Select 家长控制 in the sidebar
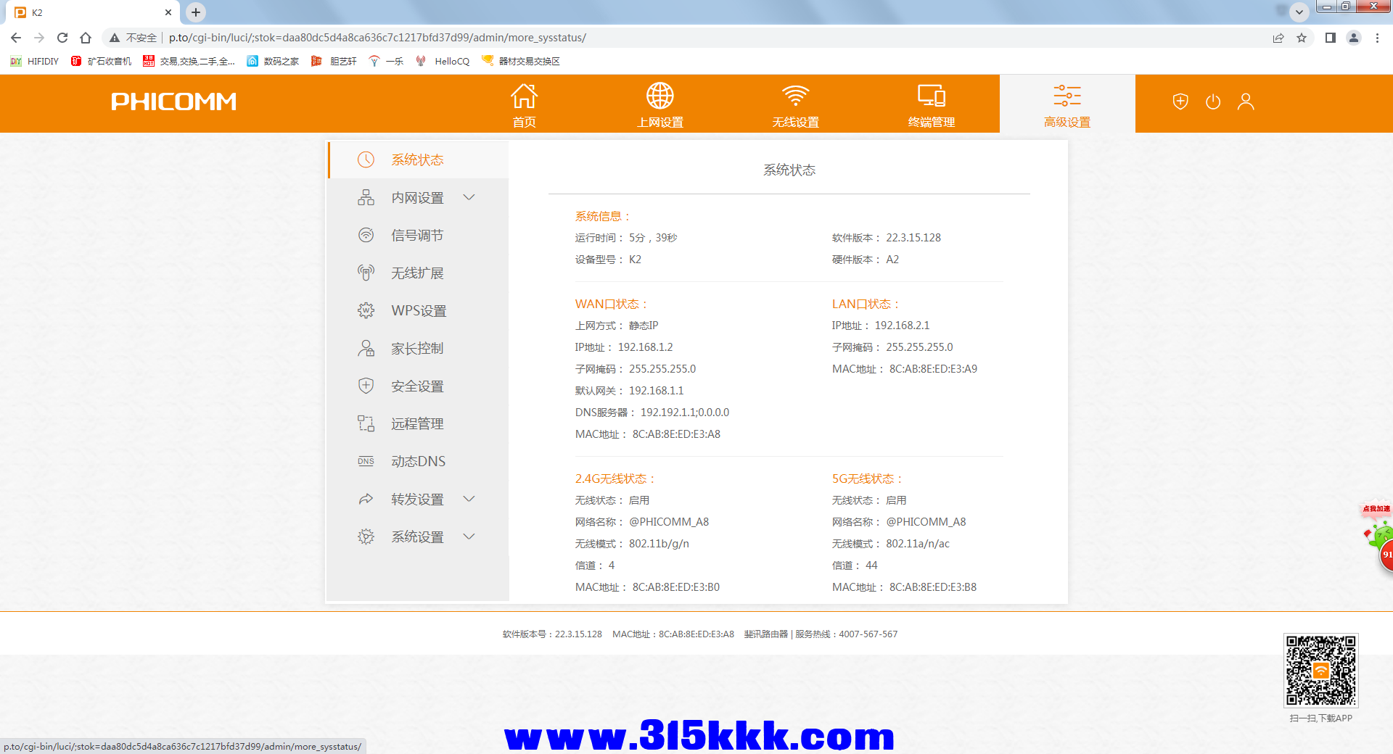Viewport: 1393px width, 754px height. point(419,348)
